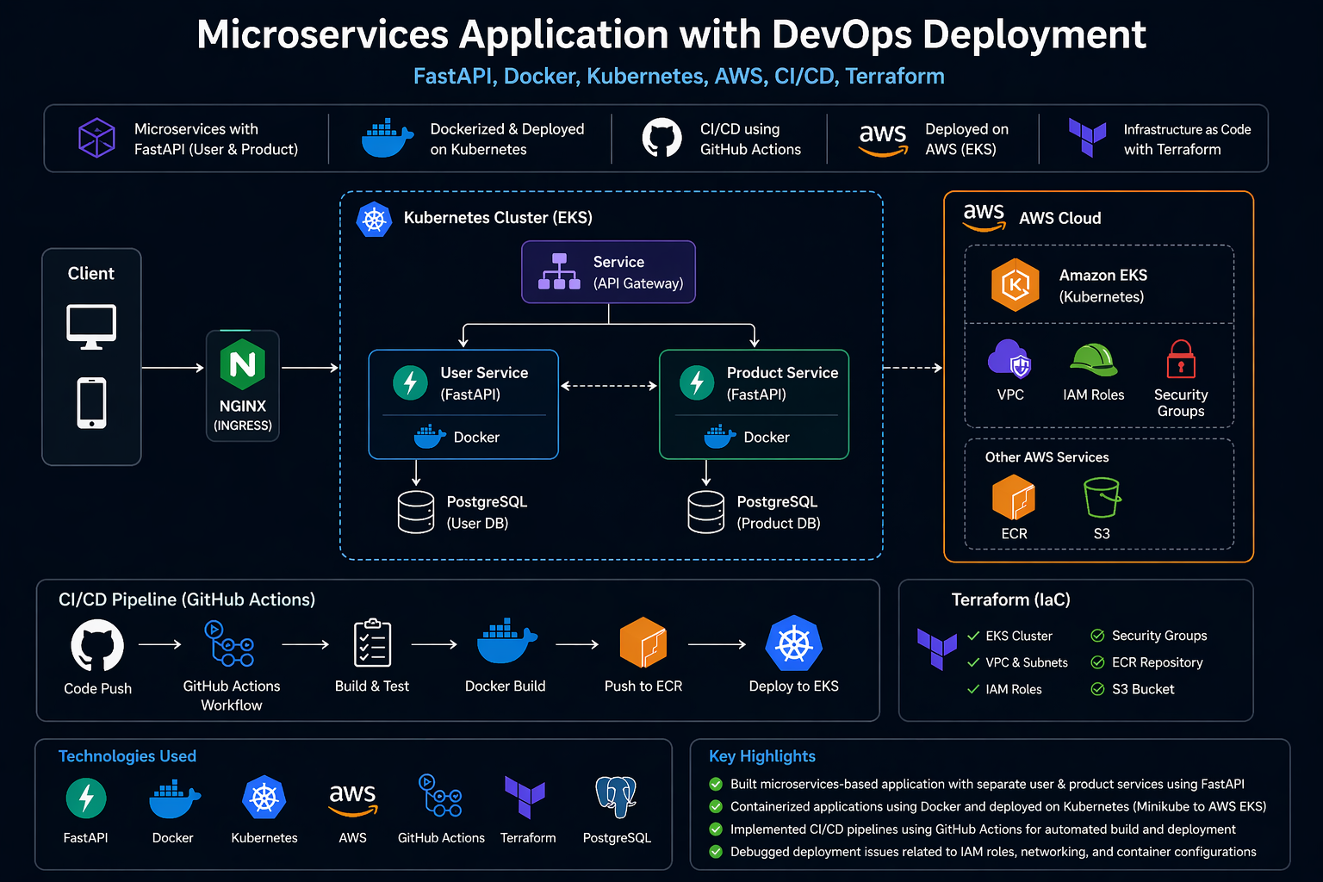Click the Service API Gateway box
This screenshot has height=882, width=1323.
(x=608, y=272)
